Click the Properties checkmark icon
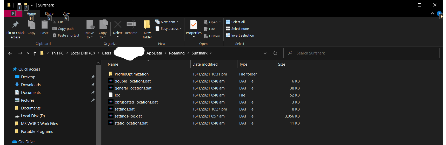This screenshot has width=446, height=145. click(x=194, y=25)
